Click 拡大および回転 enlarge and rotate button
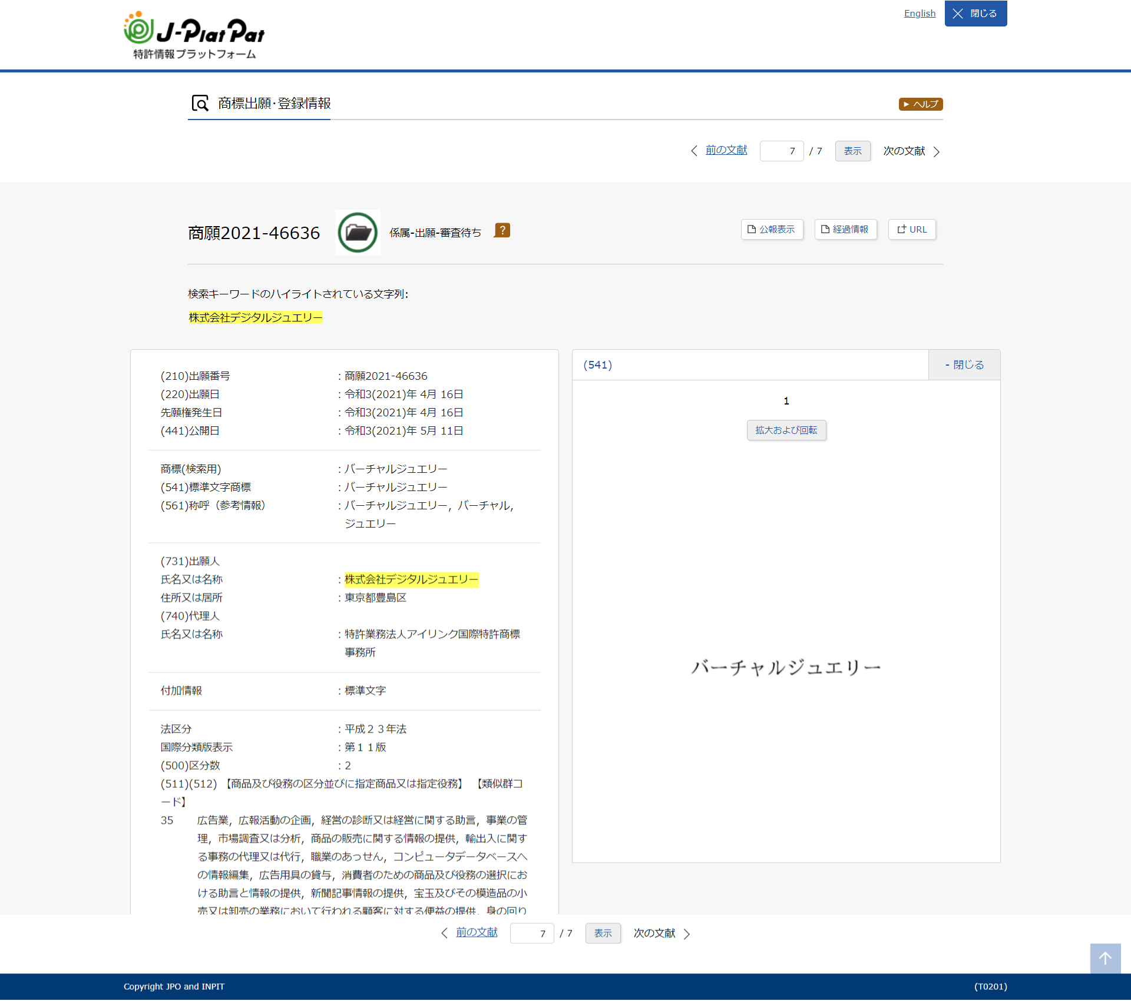This screenshot has width=1131, height=1001. pyautogui.click(x=786, y=430)
